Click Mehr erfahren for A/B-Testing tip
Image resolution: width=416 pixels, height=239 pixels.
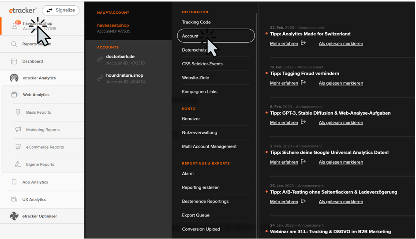click(x=284, y=202)
